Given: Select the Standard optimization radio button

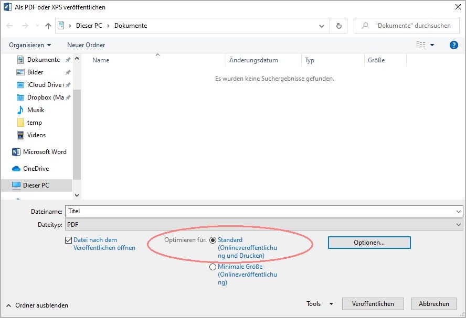Looking at the screenshot, I should [213, 240].
